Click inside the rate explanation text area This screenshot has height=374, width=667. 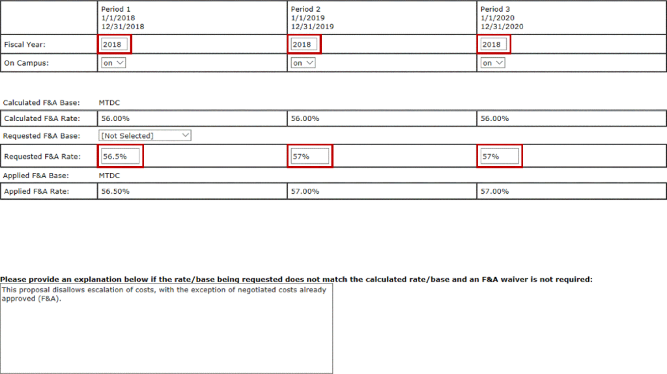pos(166,328)
